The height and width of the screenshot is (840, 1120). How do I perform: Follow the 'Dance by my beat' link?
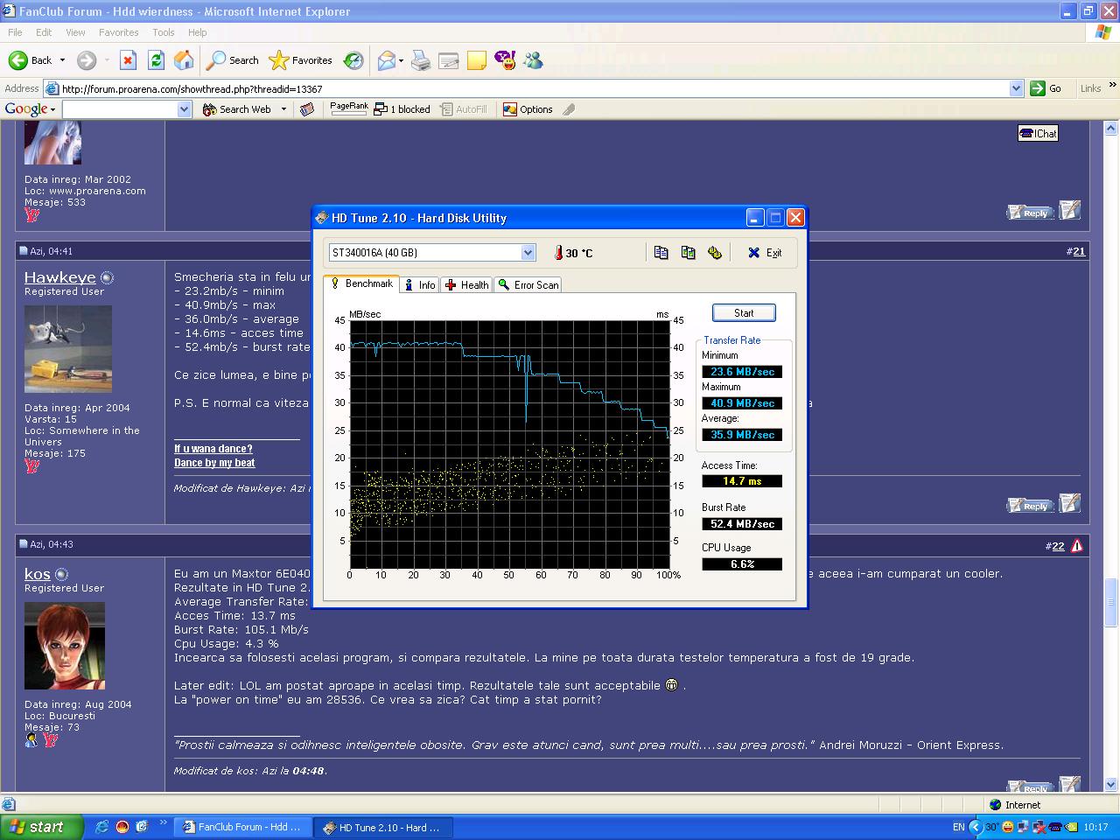pos(214,463)
